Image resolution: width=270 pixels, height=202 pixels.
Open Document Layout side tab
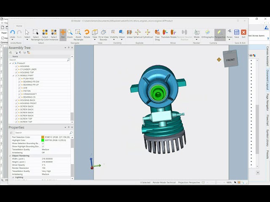(x=267, y=80)
